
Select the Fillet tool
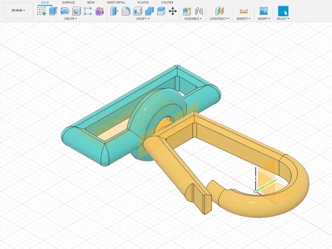coord(126,11)
